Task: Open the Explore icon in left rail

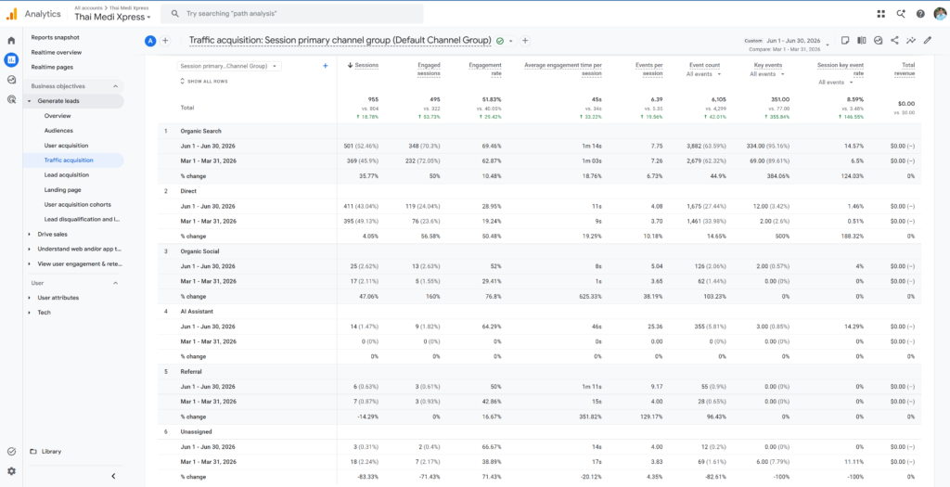Action: 11,80
